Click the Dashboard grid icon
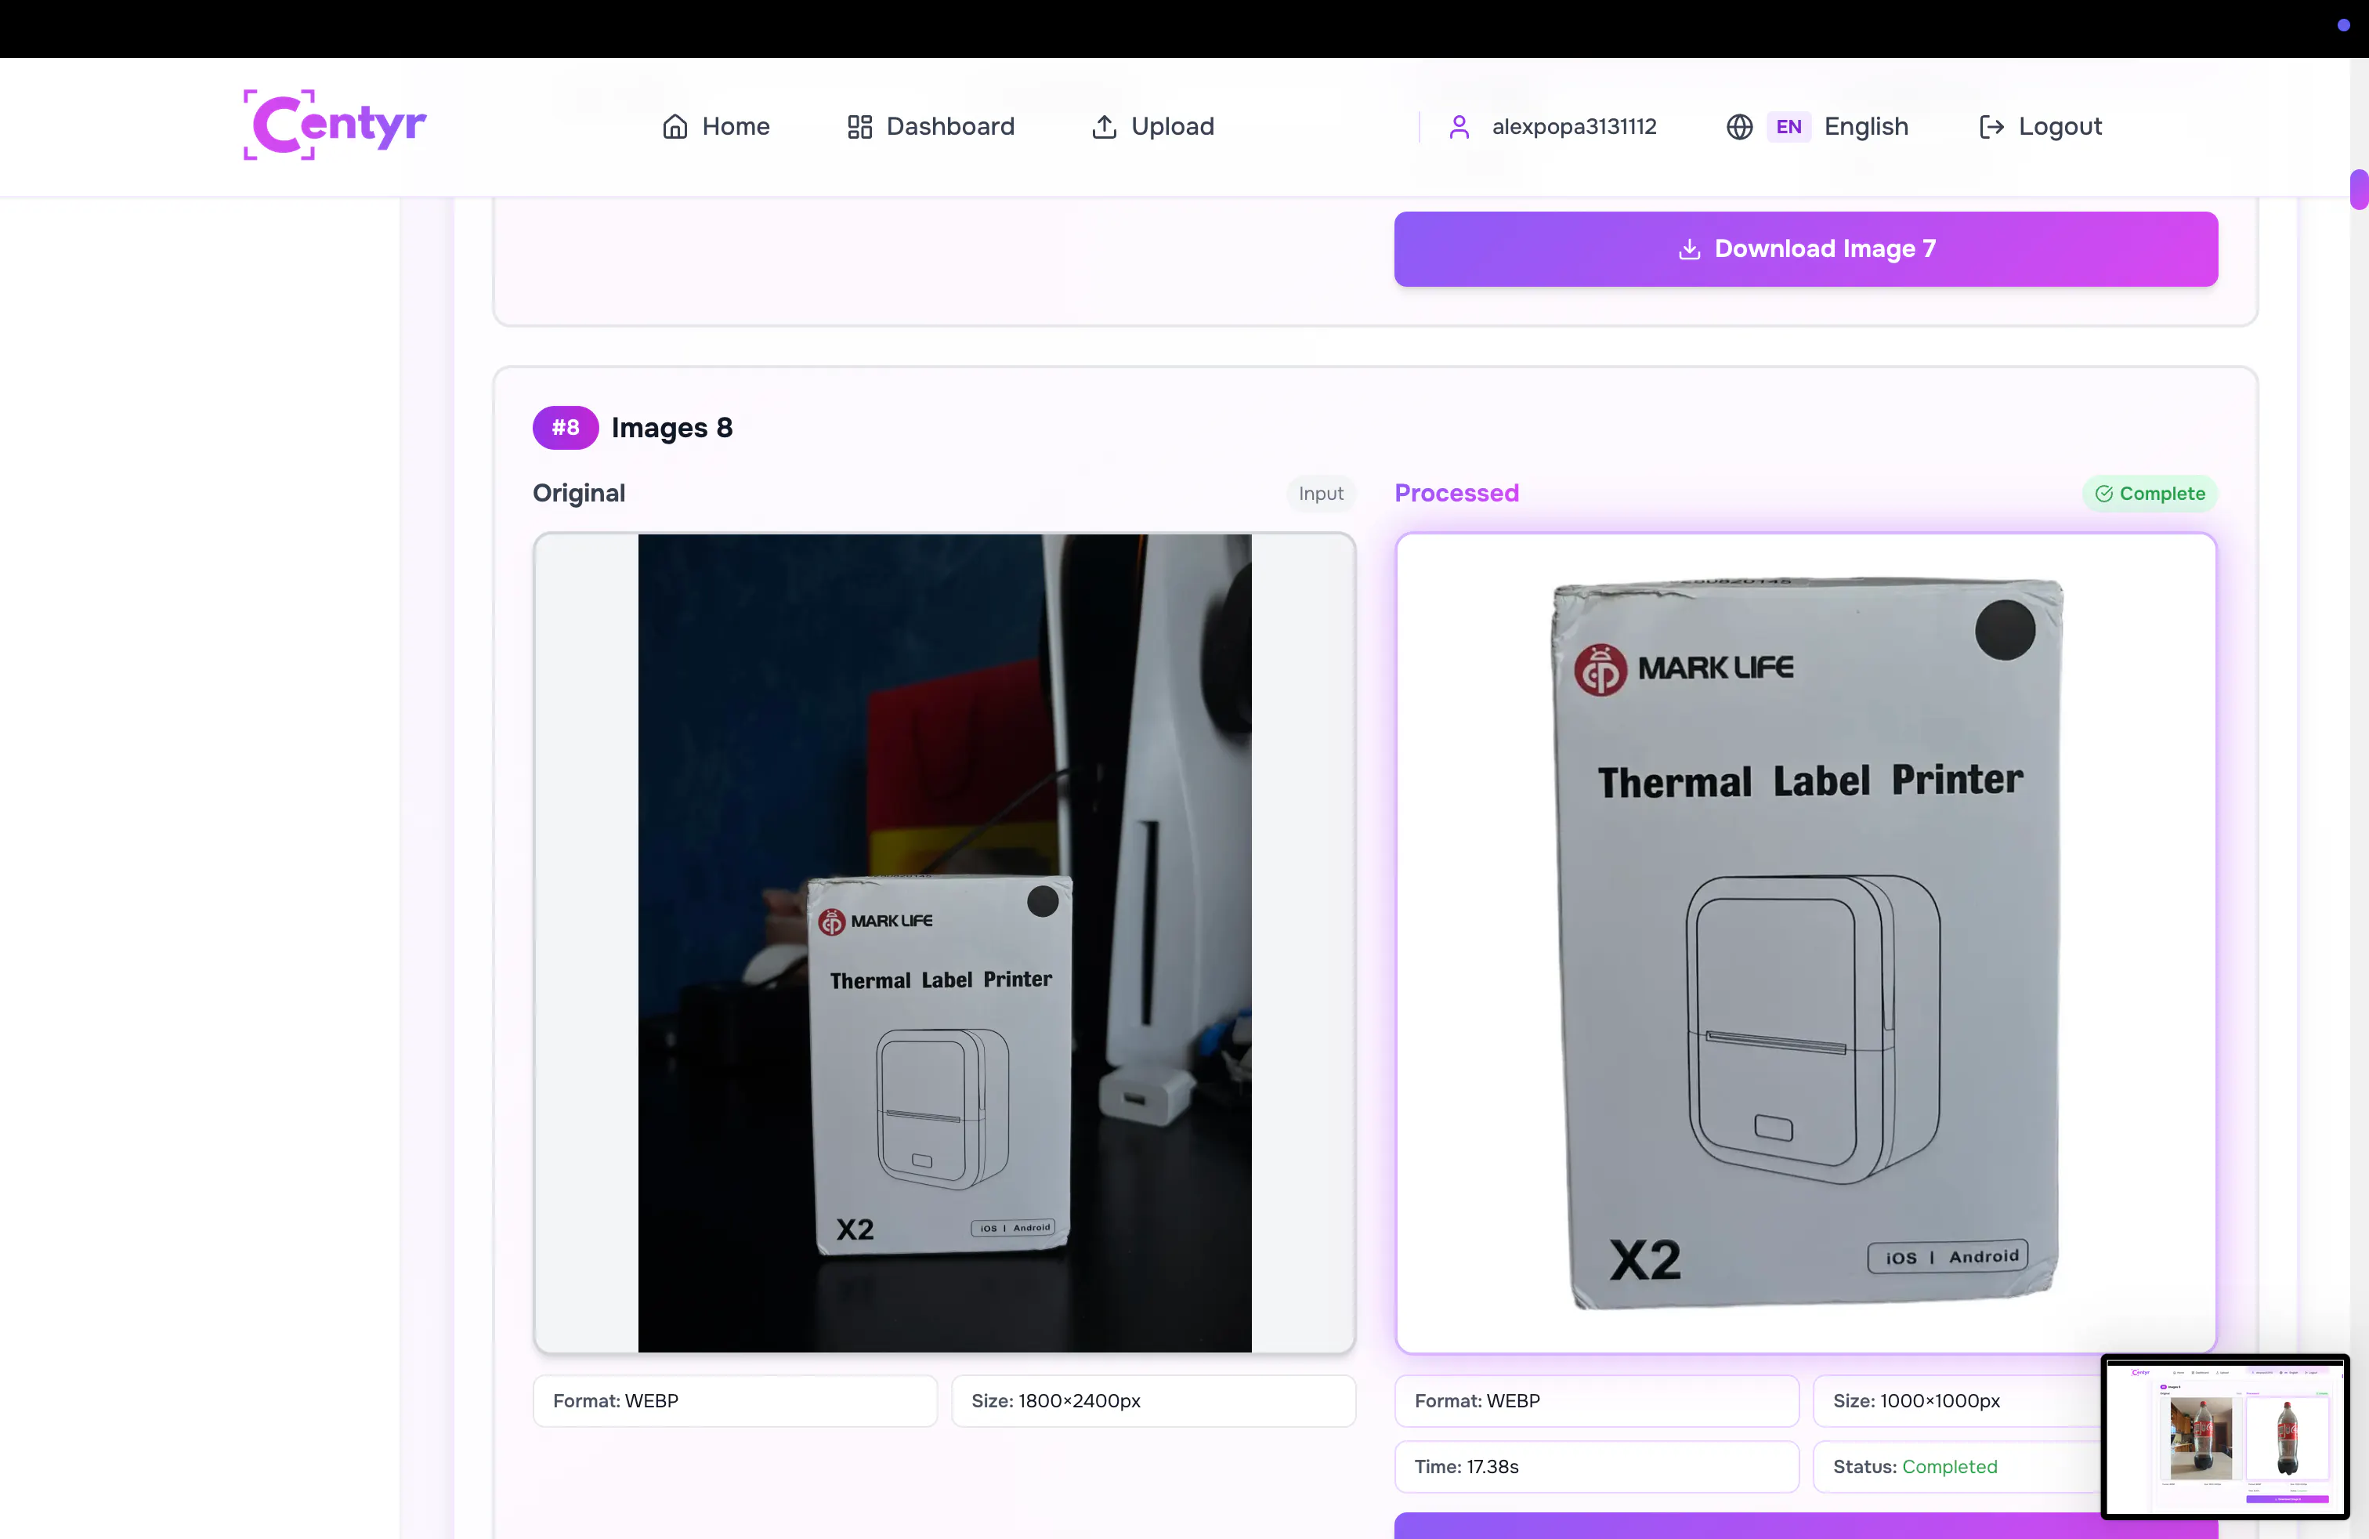2369x1539 pixels. click(x=859, y=126)
